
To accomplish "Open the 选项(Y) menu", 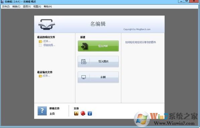I will coord(27,6).
